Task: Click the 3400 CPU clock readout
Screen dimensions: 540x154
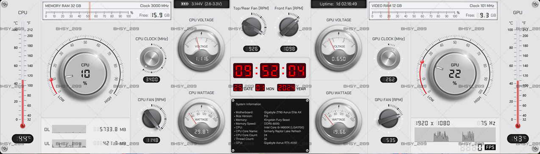Action: click(x=151, y=79)
